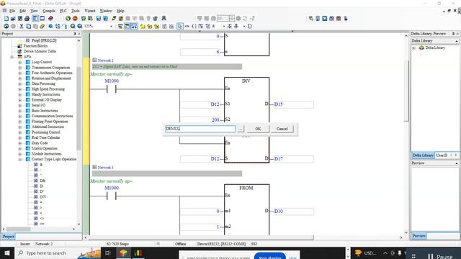461x259 pixels.
Task: Expand the Delta Library tree node
Action: 414,48
